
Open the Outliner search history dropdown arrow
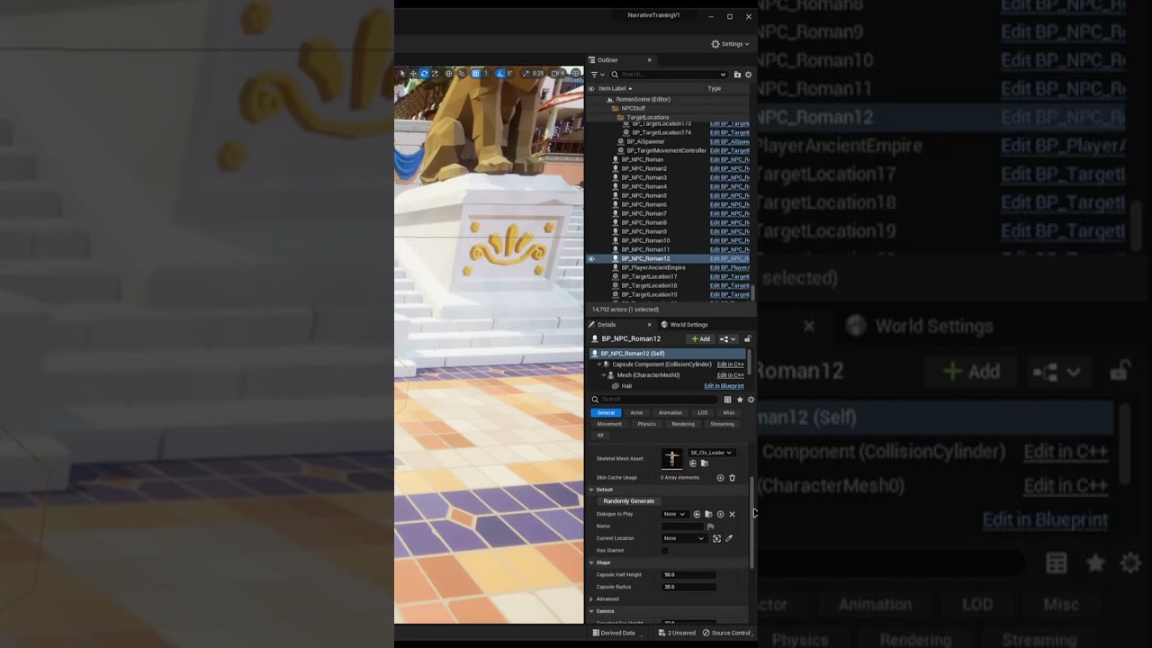pyautogui.click(x=723, y=75)
